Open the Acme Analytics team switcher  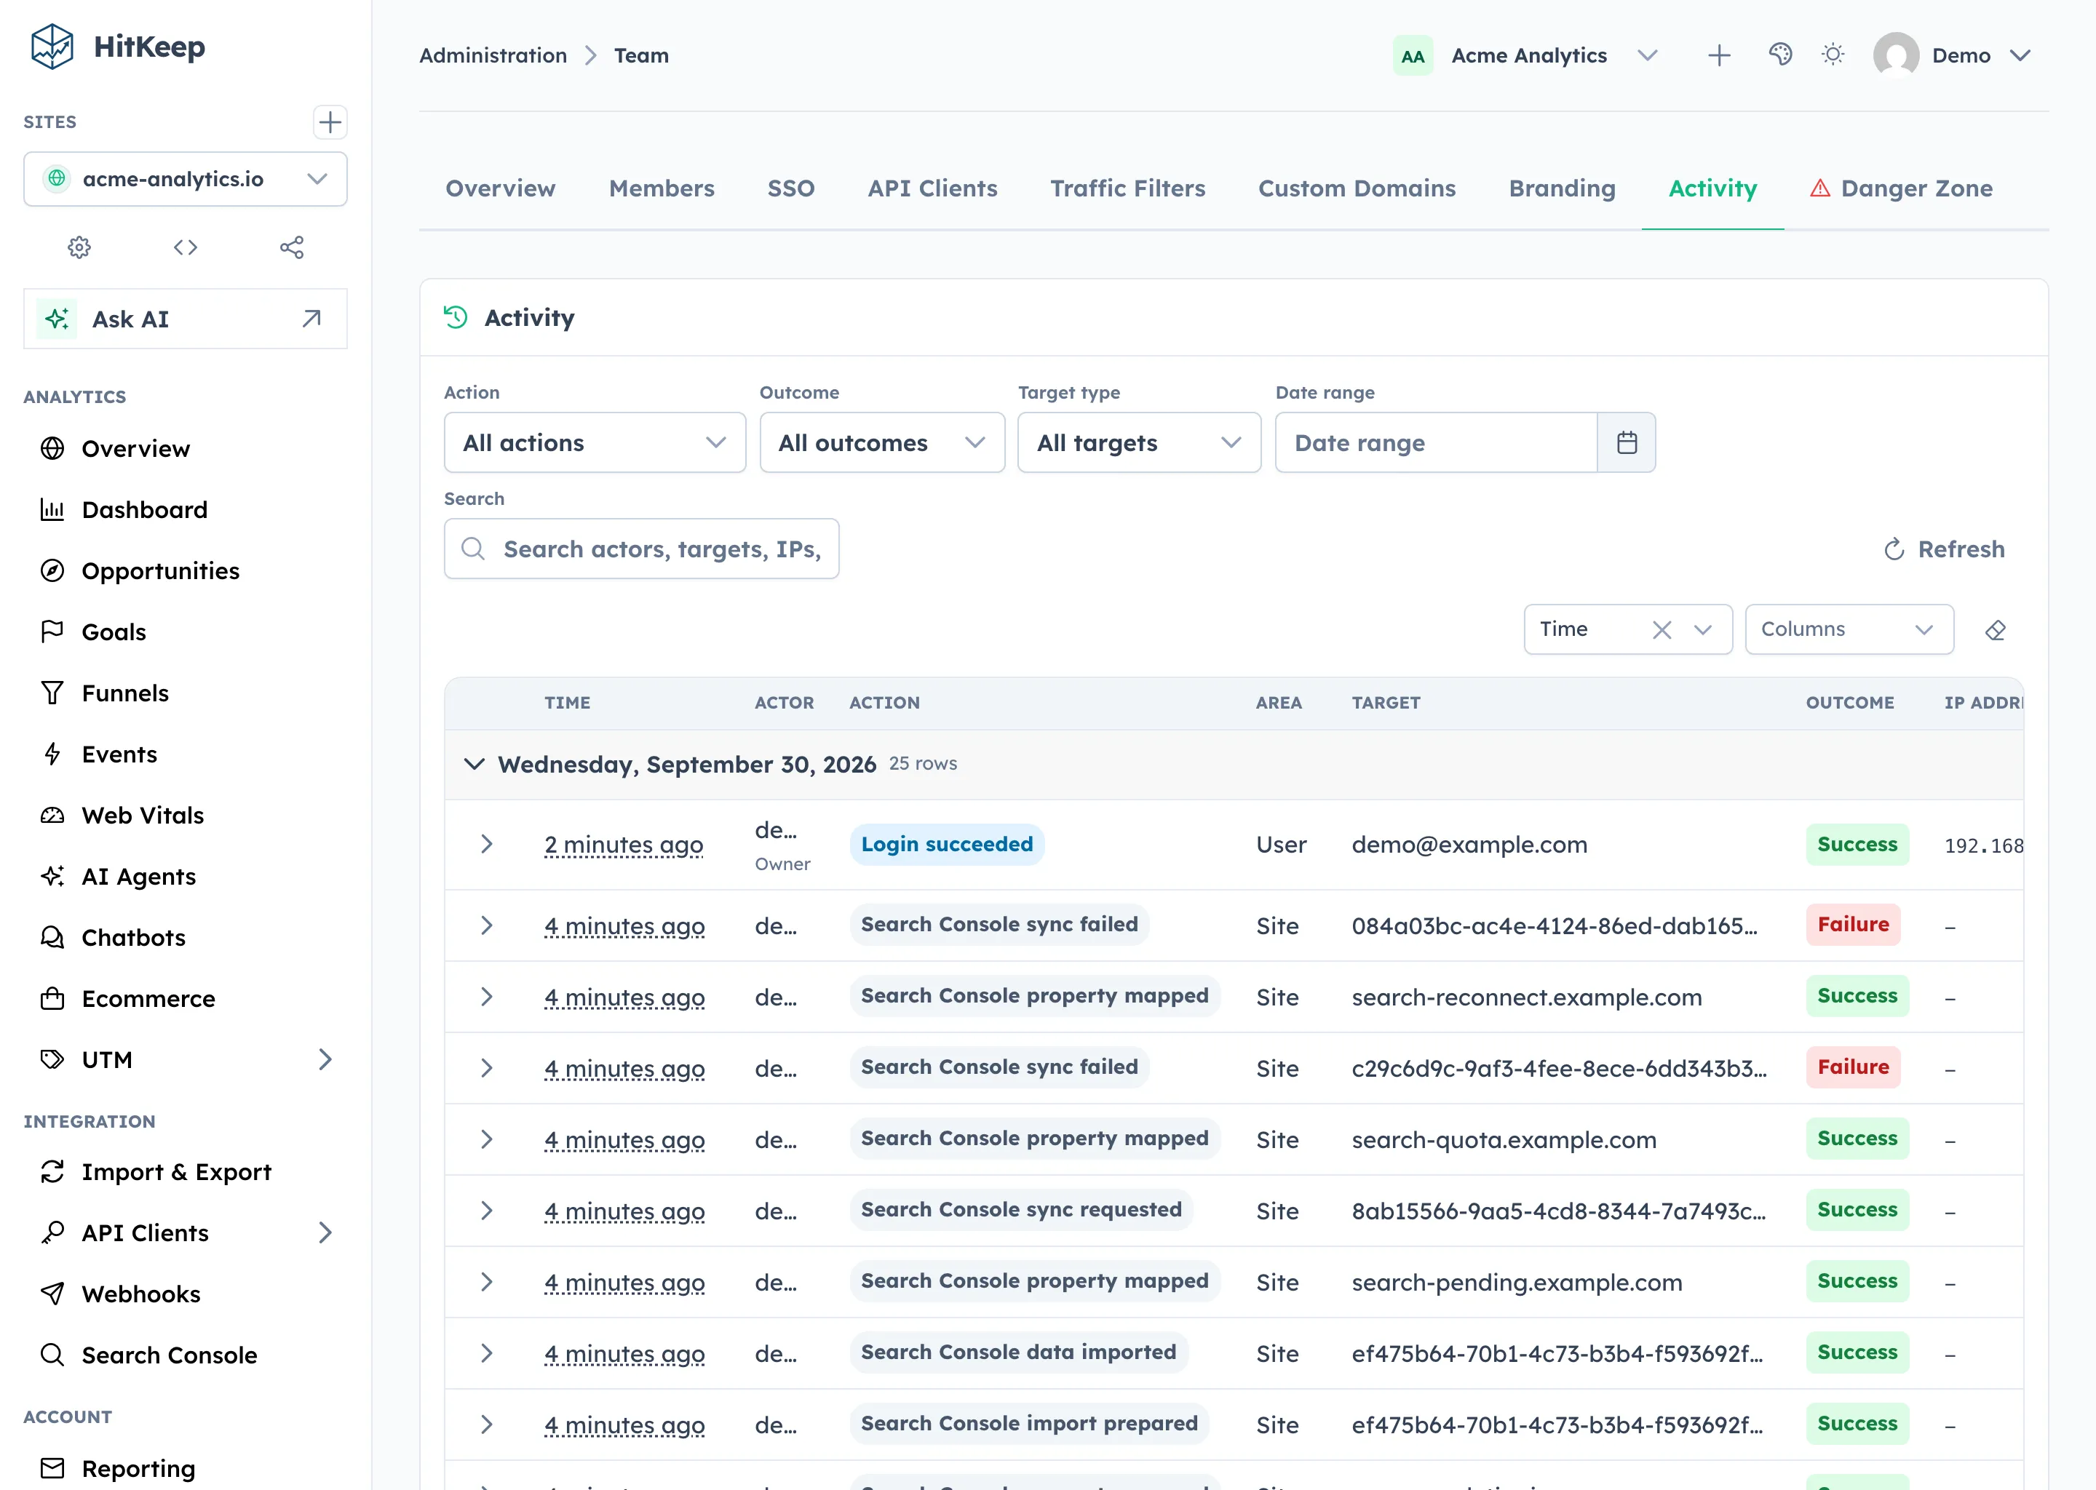pos(1526,55)
